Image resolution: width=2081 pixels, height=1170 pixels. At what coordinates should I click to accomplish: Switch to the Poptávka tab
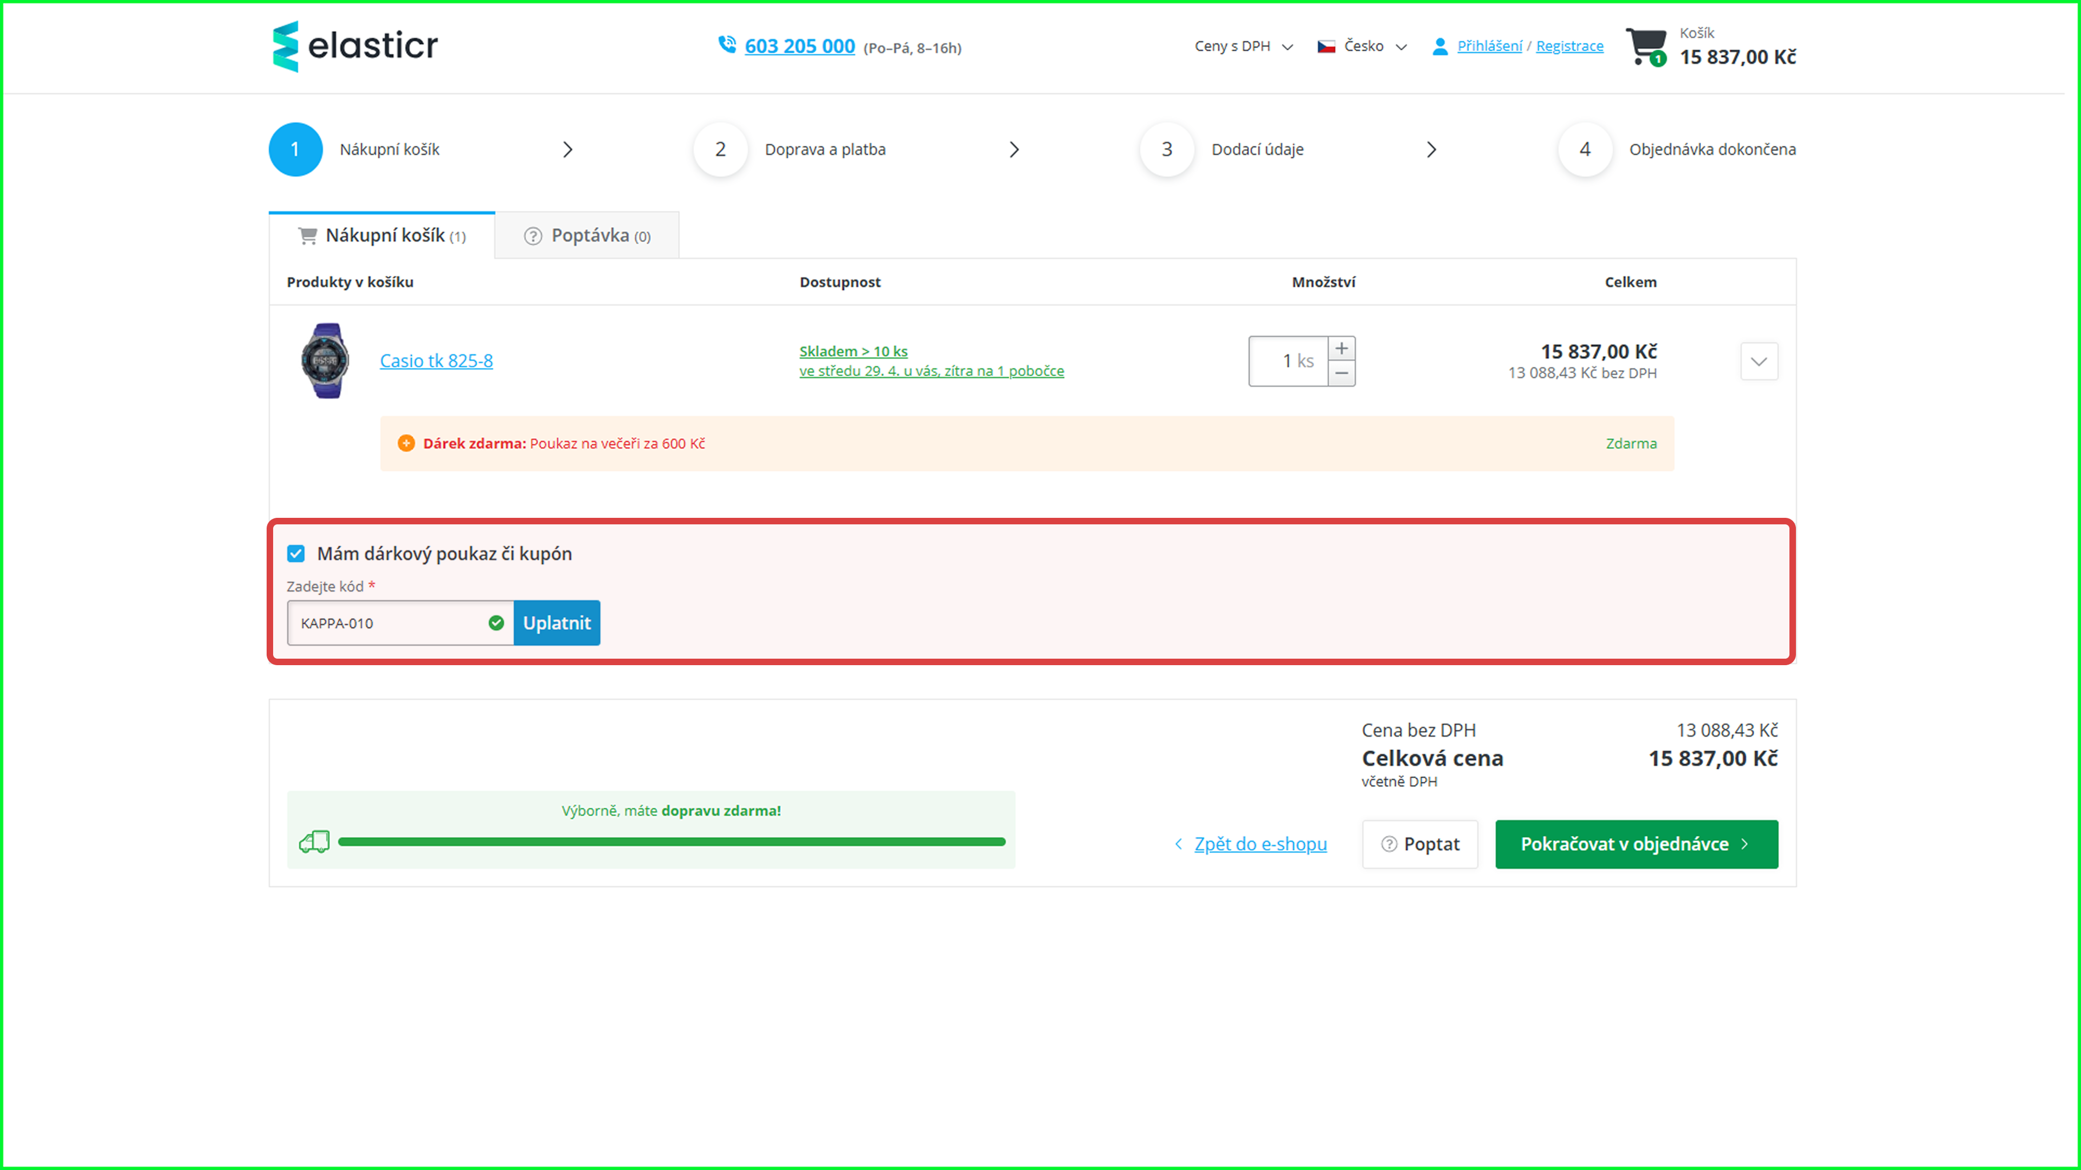coord(587,236)
